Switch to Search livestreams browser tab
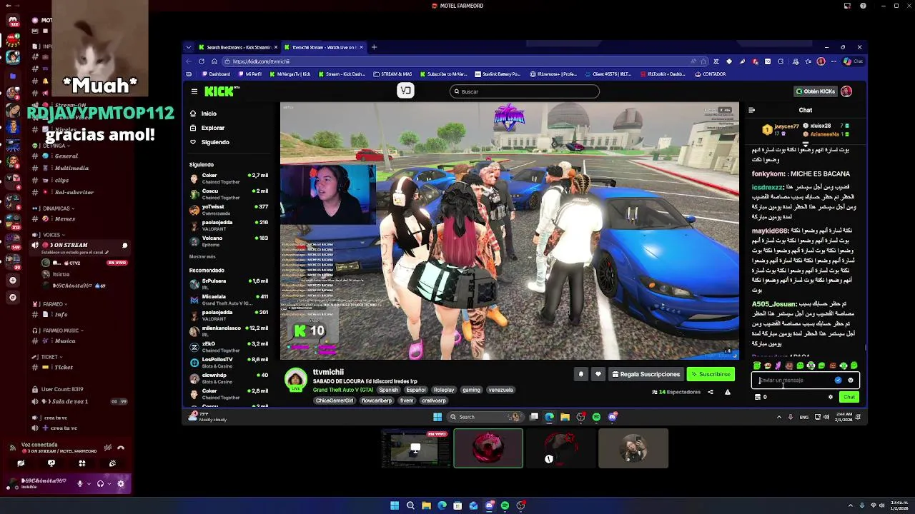This screenshot has height=514, width=915. [x=237, y=47]
